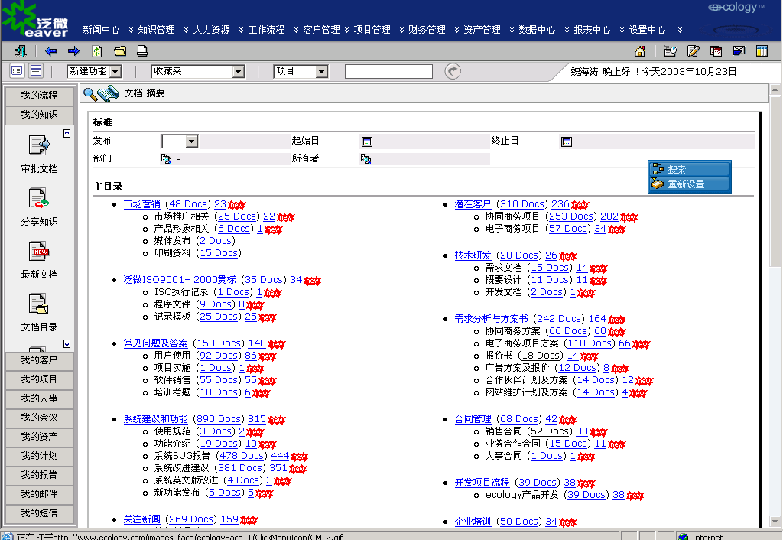
Task: Open the 新建功能 dropdown
Action: coord(94,71)
